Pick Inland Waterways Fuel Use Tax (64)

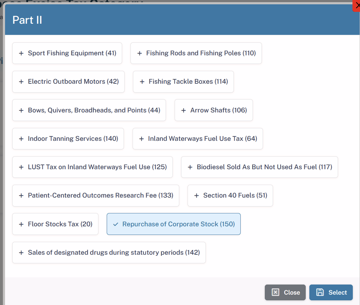(198, 139)
